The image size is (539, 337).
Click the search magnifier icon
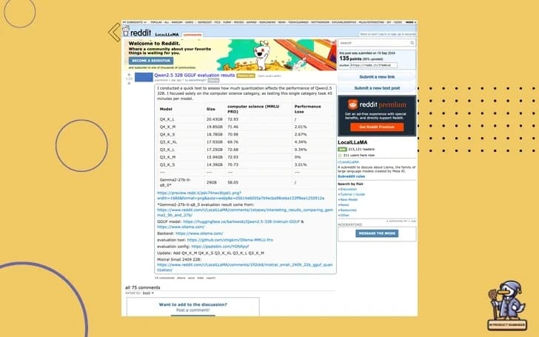(x=412, y=43)
